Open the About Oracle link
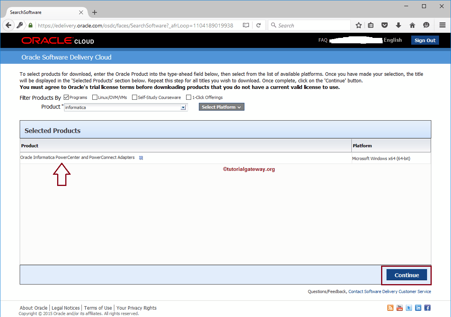 point(33,308)
